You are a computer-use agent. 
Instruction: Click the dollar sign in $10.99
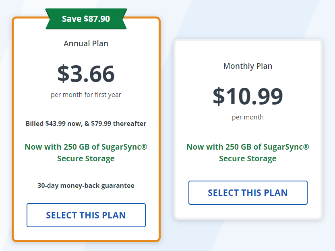(x=219, y=96)
